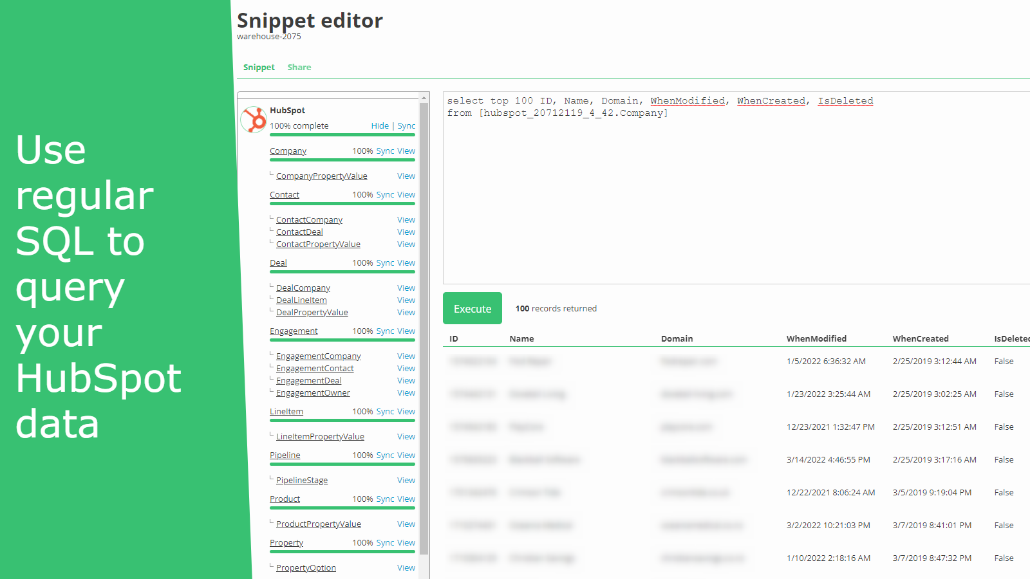View the EngagementOwner table

pos(406,392)
